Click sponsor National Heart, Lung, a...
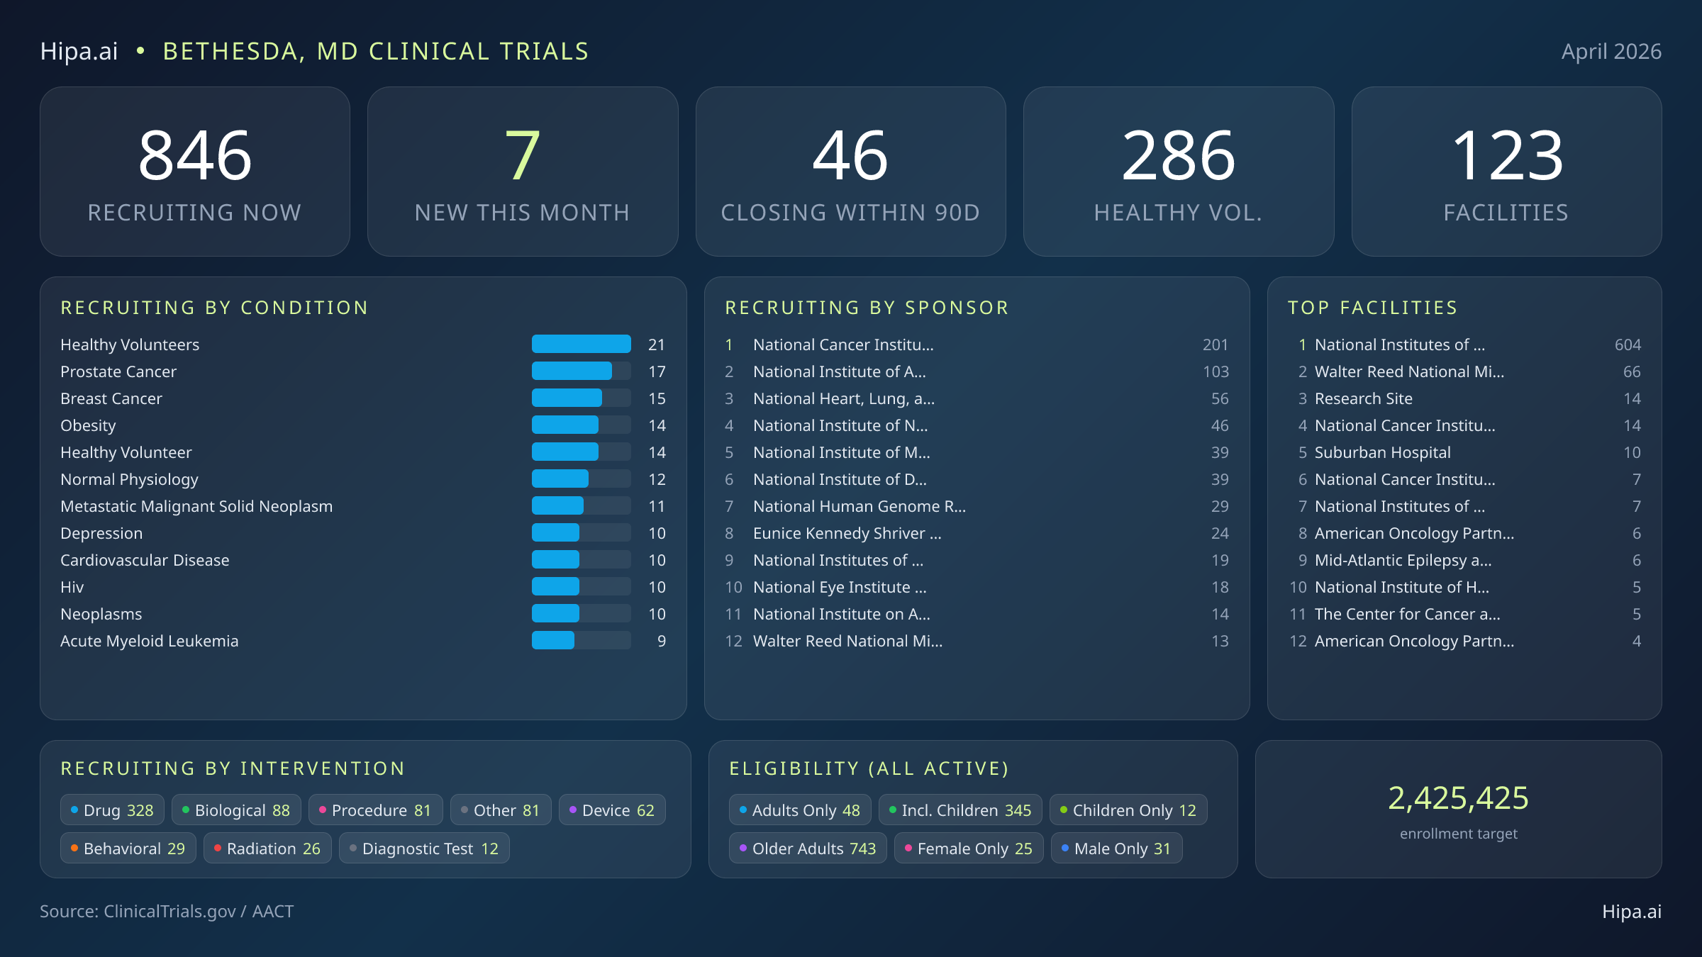Image resolution: width=1702 pixels, height=957 pixels. click(977, 398)
